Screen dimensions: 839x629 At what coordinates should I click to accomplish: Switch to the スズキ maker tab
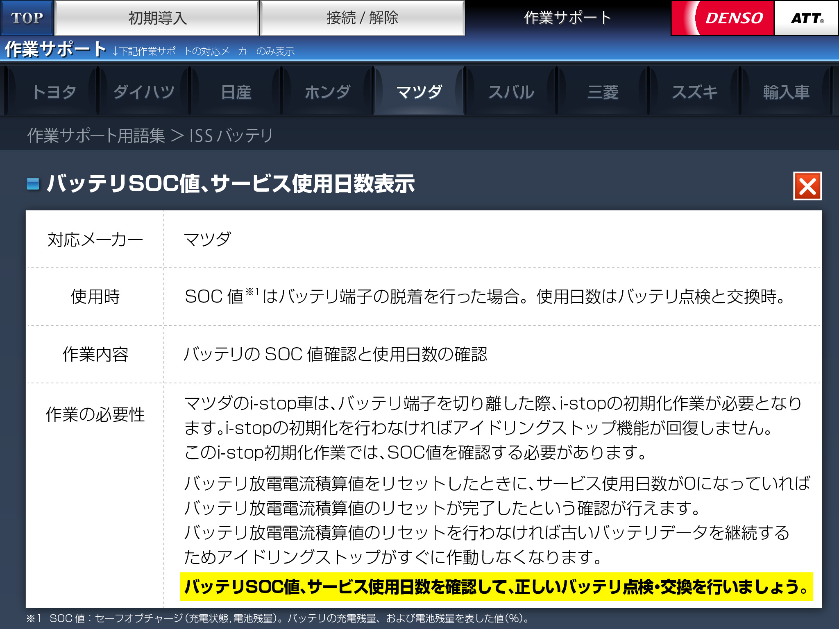tap(694, 92)
